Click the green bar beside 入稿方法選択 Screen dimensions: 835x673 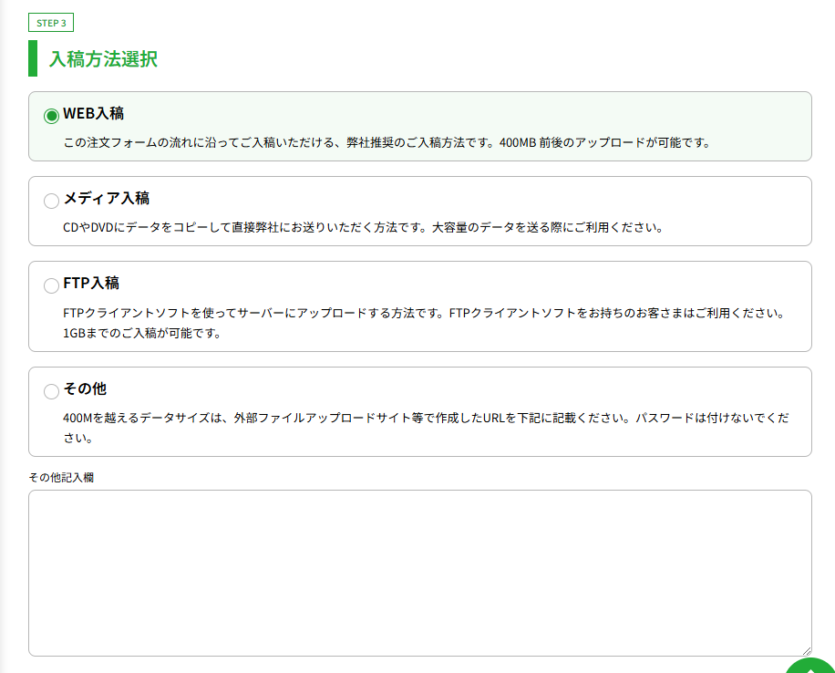(x=31, y=59)
